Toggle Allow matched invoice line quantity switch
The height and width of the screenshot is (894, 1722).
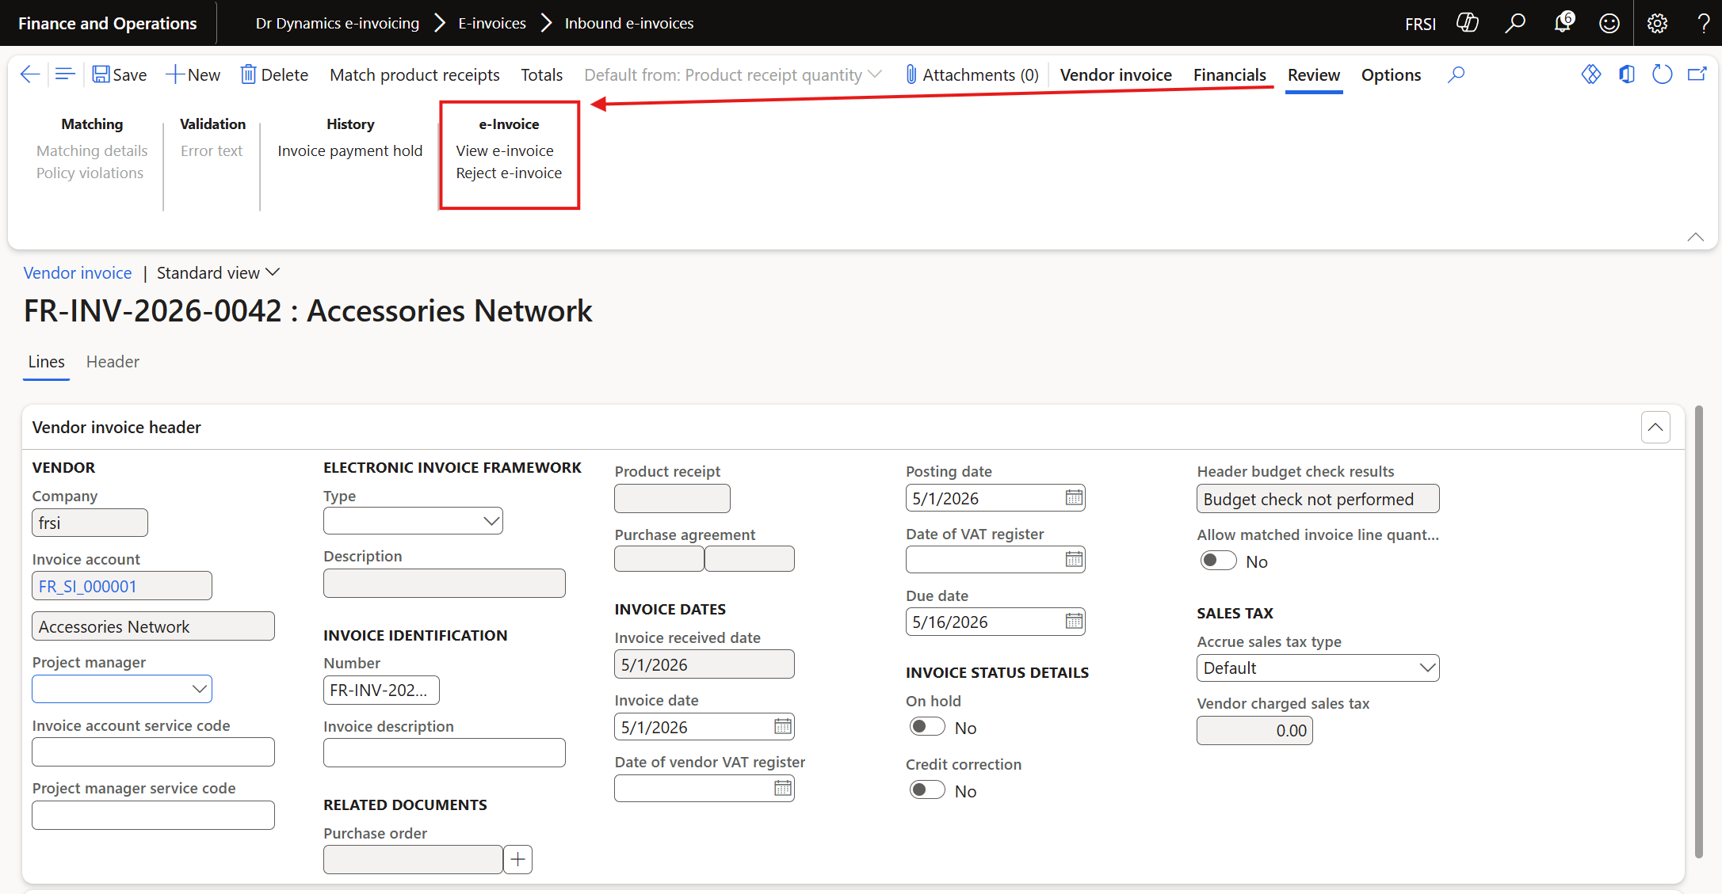[1218, 561]
